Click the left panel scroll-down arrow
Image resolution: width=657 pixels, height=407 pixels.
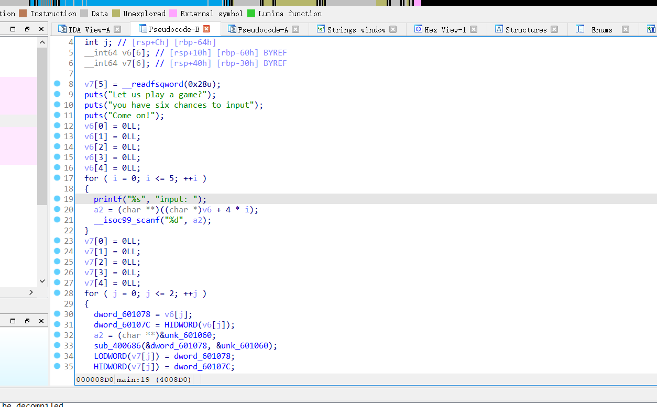(x=42, y=281)
